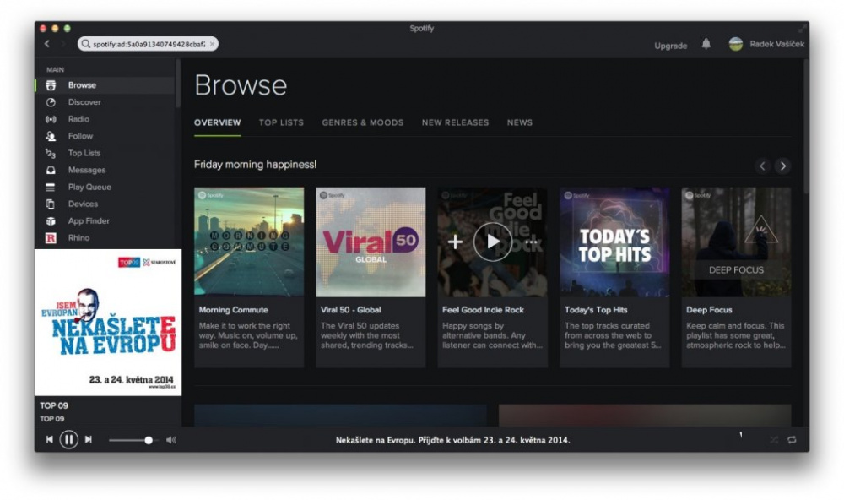The image size is (844, 500).
Task: Open the Follow sidebar icon
Action: pyautogui.click(x=51, y=136)
